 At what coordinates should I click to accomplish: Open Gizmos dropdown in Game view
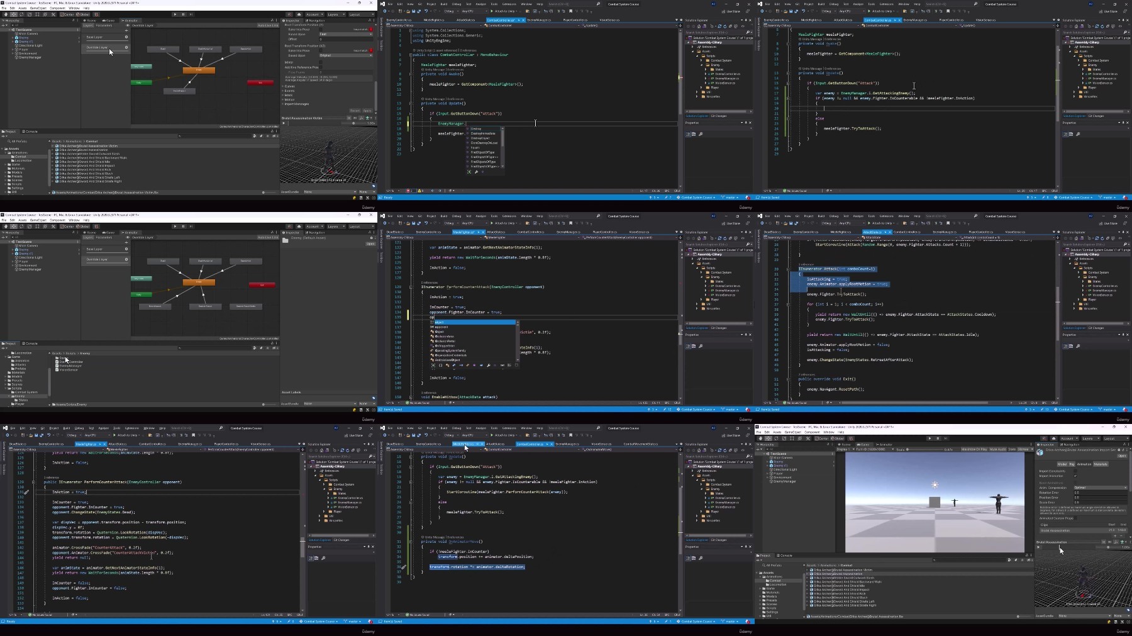click(x=1025, y=449)
